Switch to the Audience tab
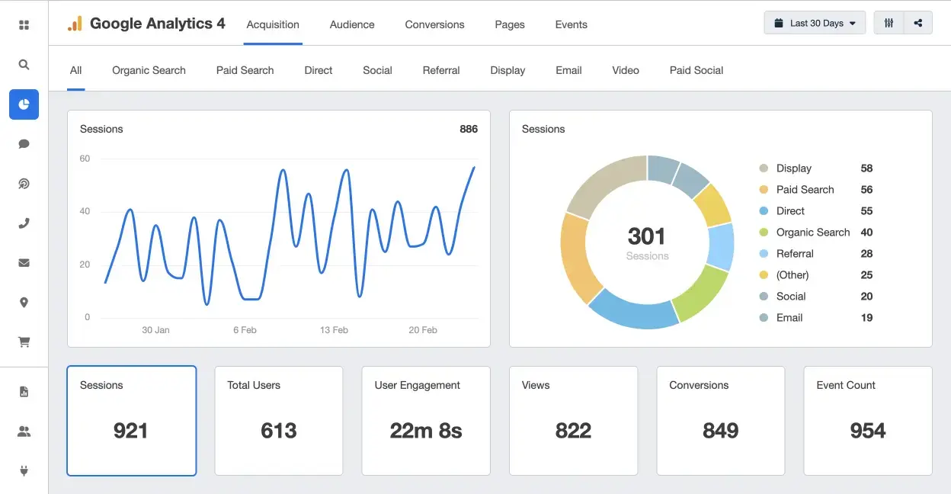 [x=352, y=24]
